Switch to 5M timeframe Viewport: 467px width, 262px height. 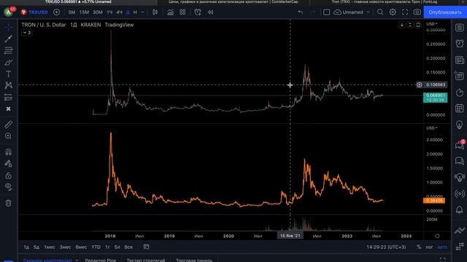click(x=72, y=12)
